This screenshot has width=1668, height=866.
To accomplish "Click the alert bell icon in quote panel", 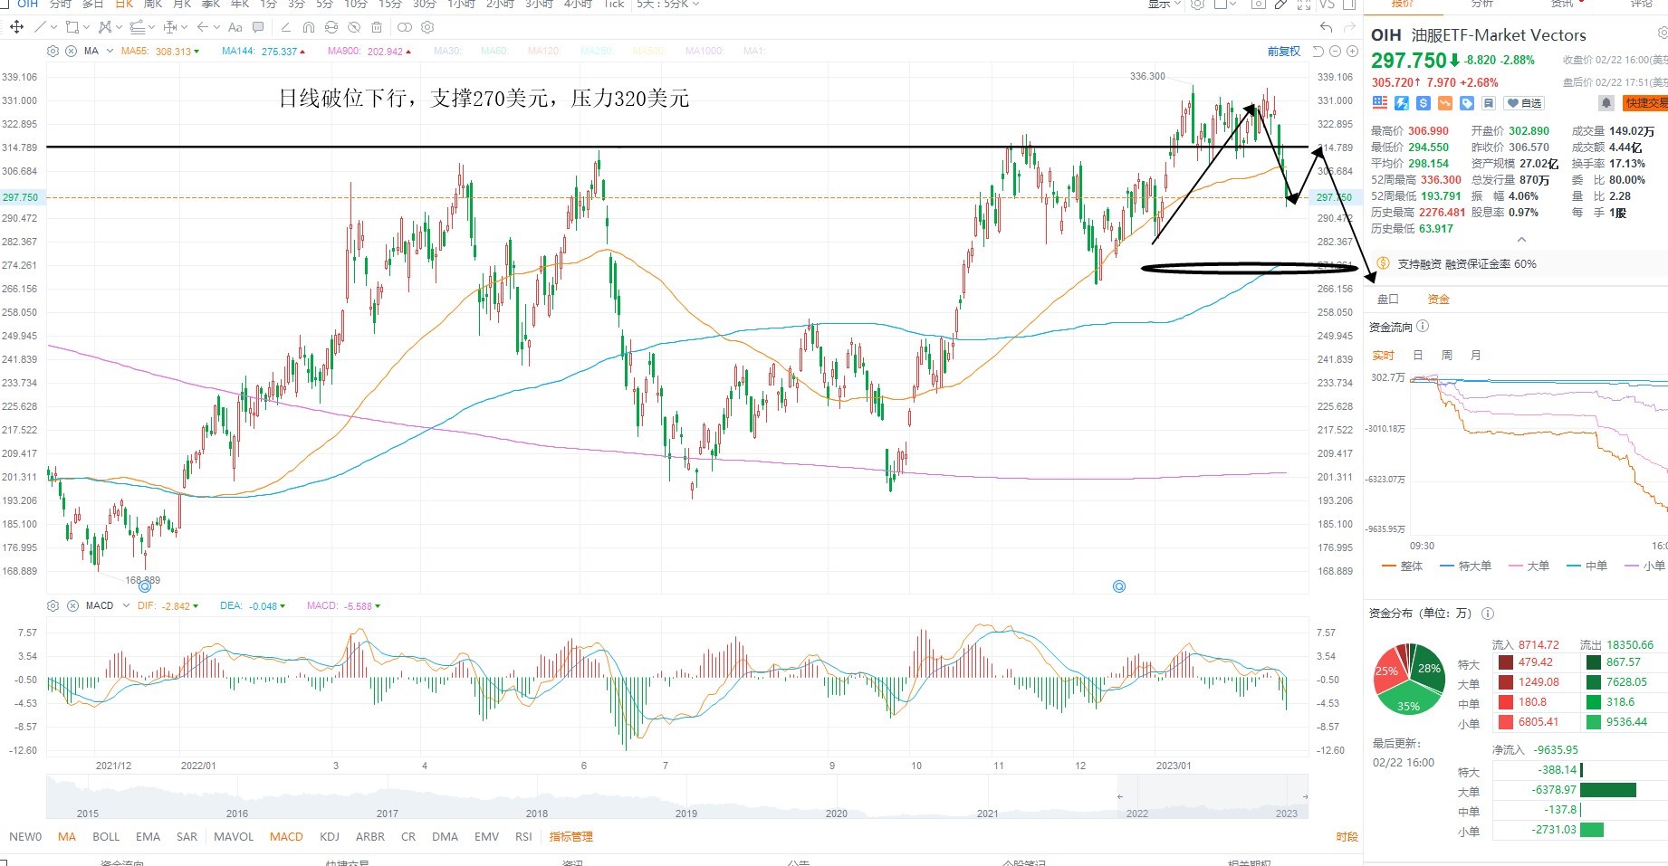I will 1606,103.
